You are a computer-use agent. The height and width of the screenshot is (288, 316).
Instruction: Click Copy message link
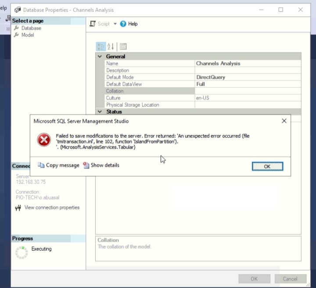coord(63,165)
